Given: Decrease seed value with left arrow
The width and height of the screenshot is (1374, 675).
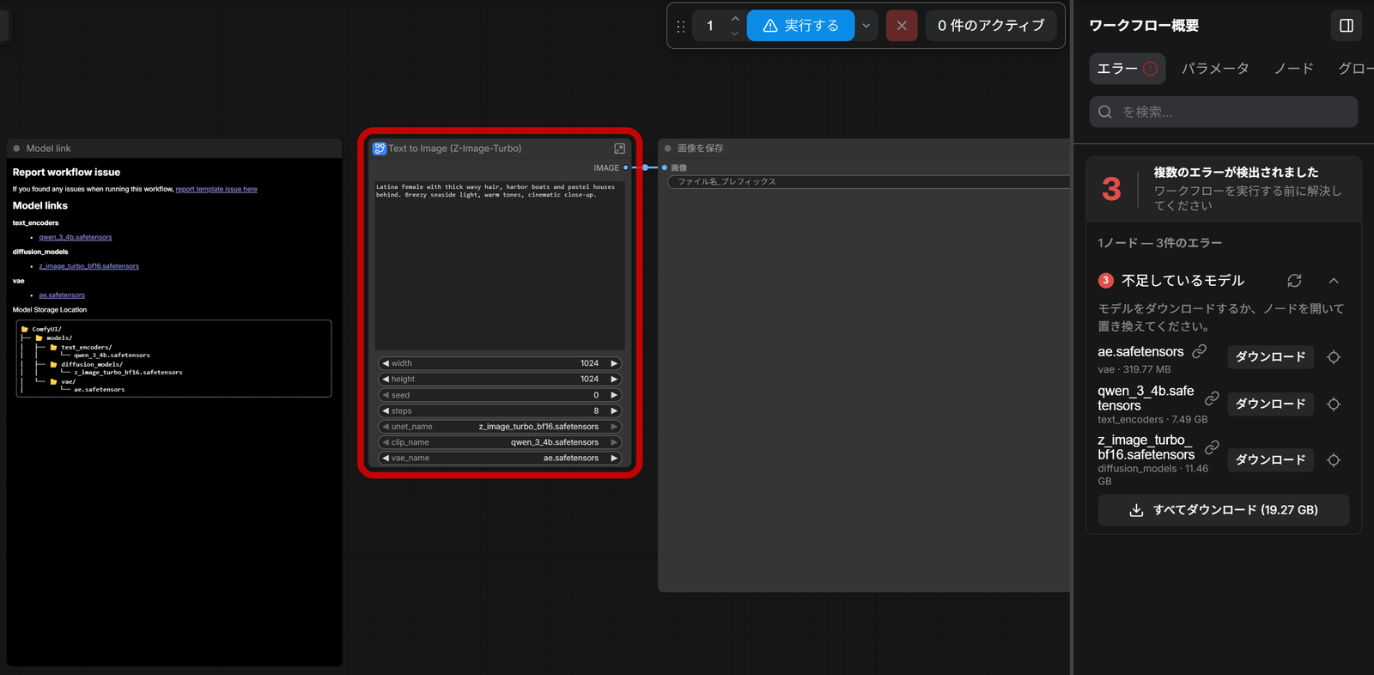Looking at the screenshot, I should click(386, 395).
